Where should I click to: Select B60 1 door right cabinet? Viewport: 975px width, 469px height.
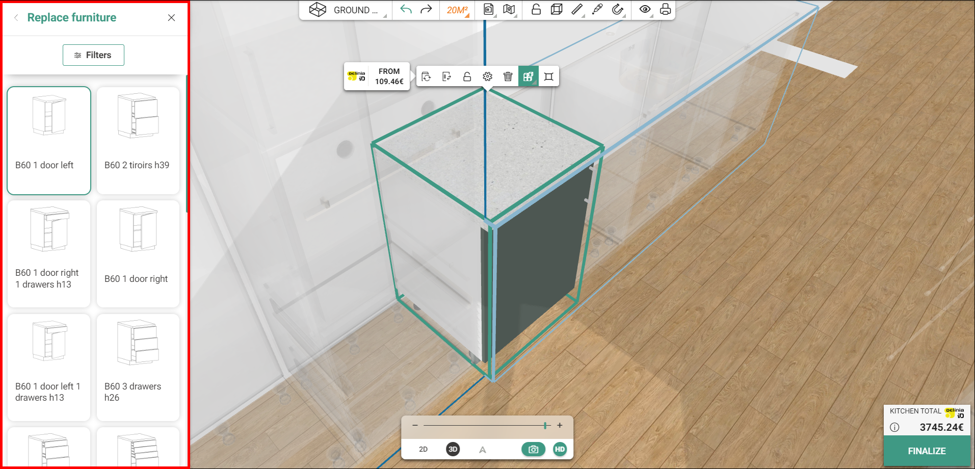138,254
